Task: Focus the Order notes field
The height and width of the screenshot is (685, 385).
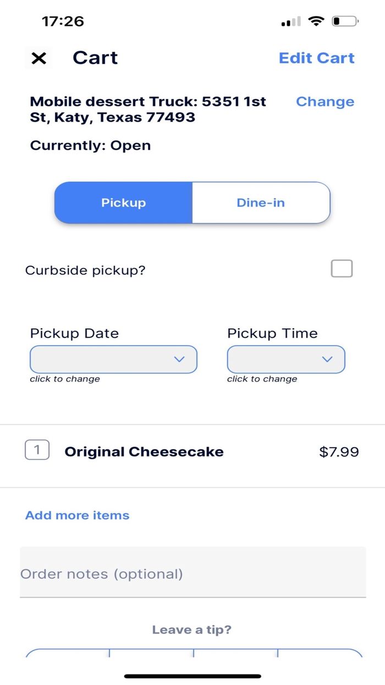Action: [193, 573]
